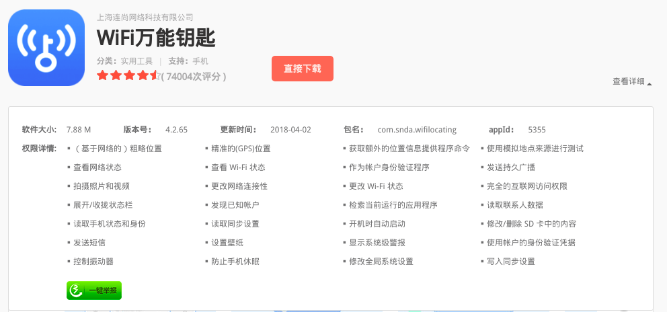This screenshot has width=667, height=312.
Task: Click the 7.88 M software size value
Action: 79,130
